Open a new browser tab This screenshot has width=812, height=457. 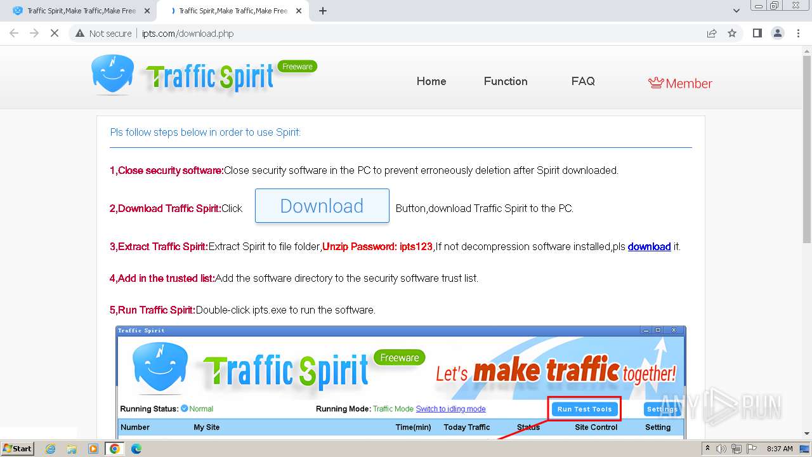click(323, 11)
